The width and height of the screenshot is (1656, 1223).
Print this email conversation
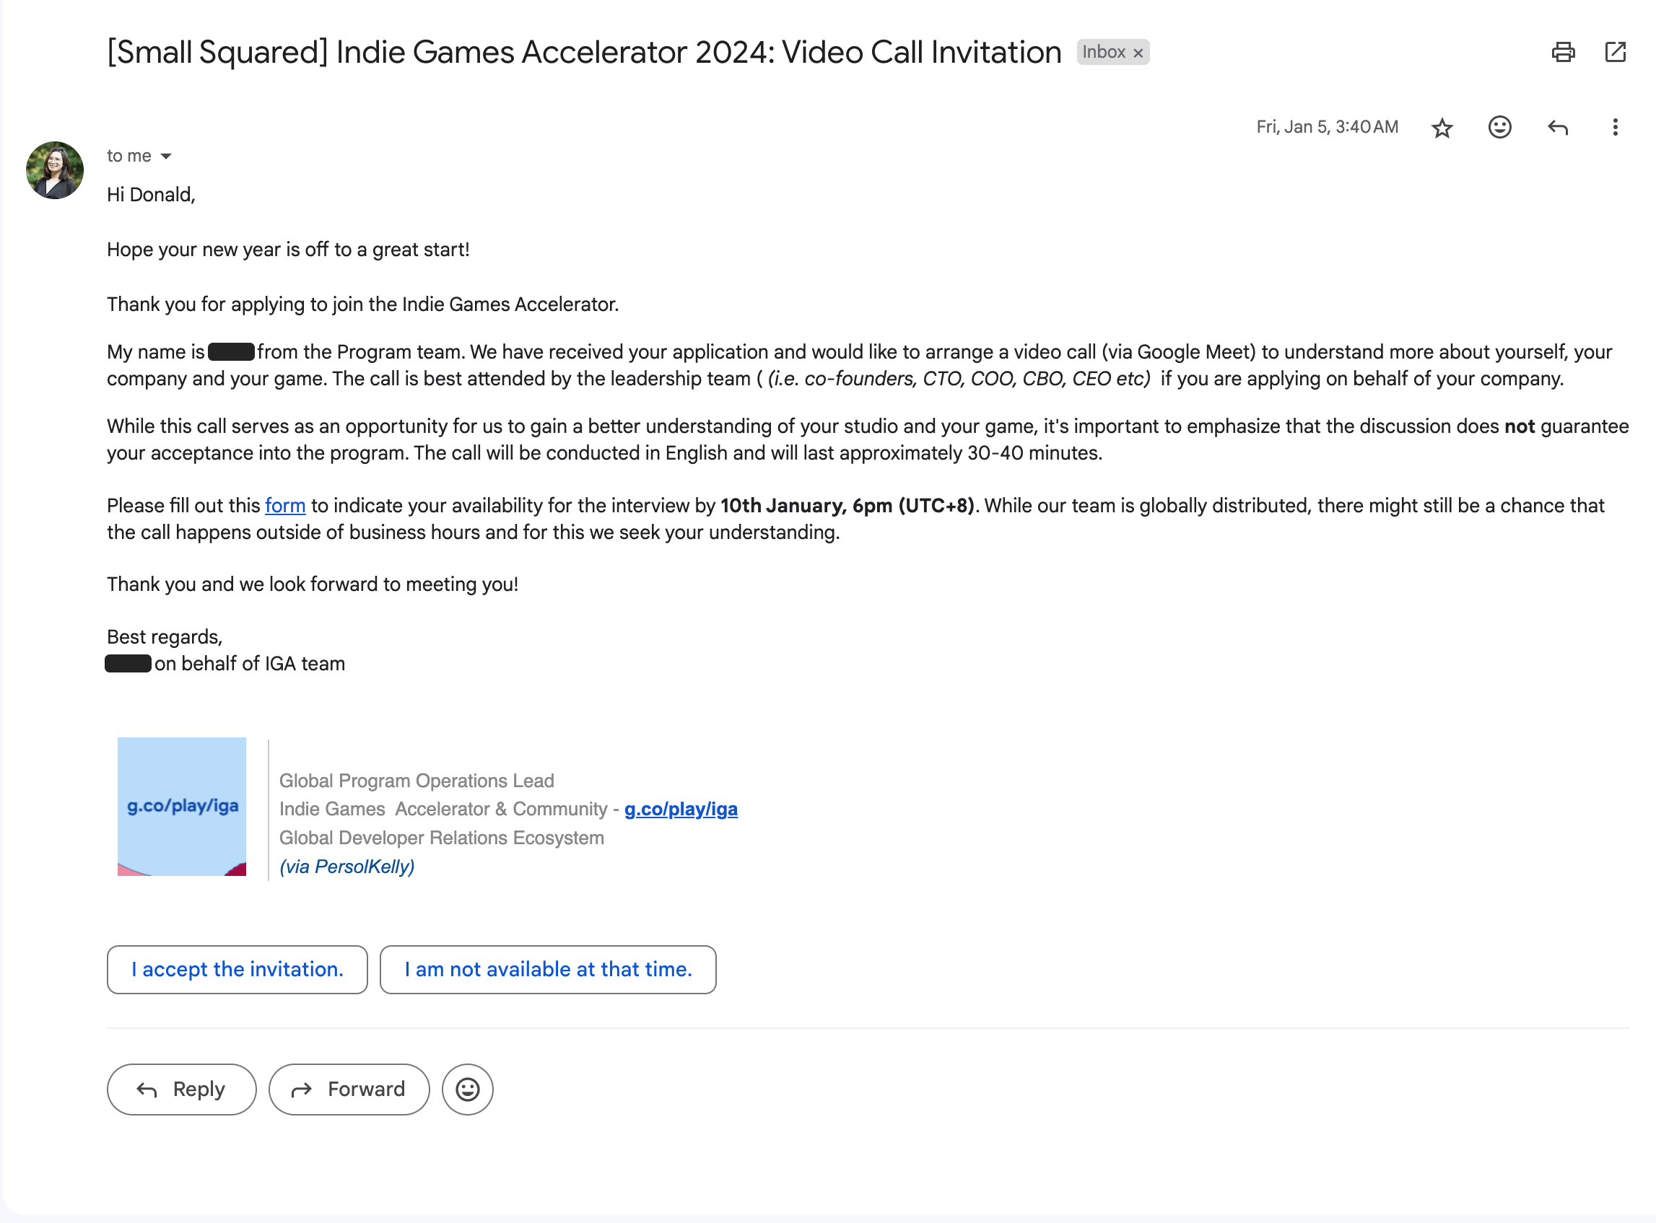tap(1563, 52)
